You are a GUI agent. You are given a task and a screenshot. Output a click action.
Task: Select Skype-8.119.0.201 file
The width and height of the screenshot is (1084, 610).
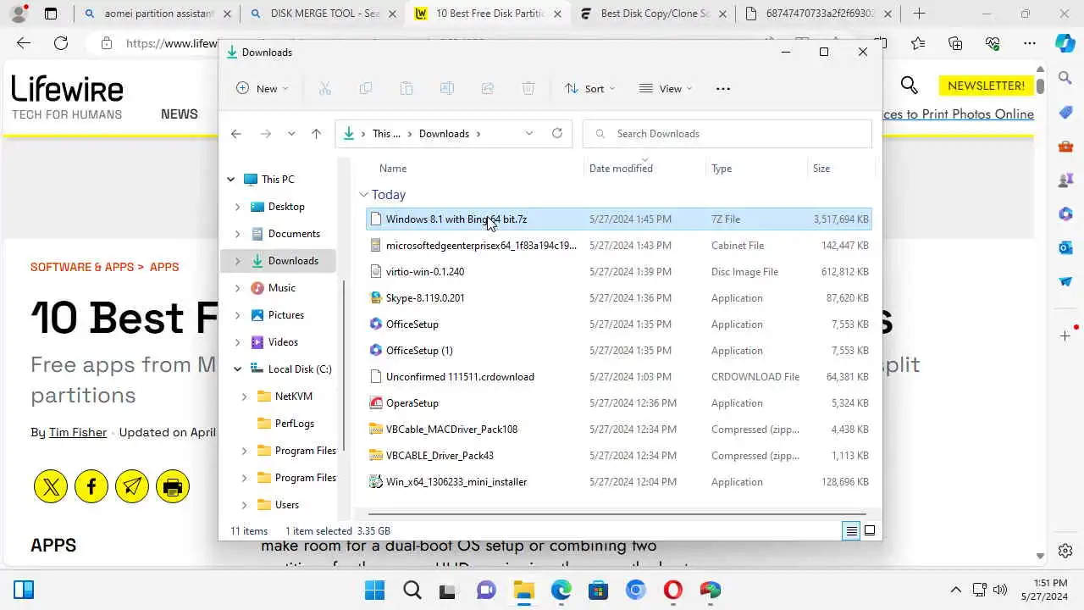click(x=619, y=298)
